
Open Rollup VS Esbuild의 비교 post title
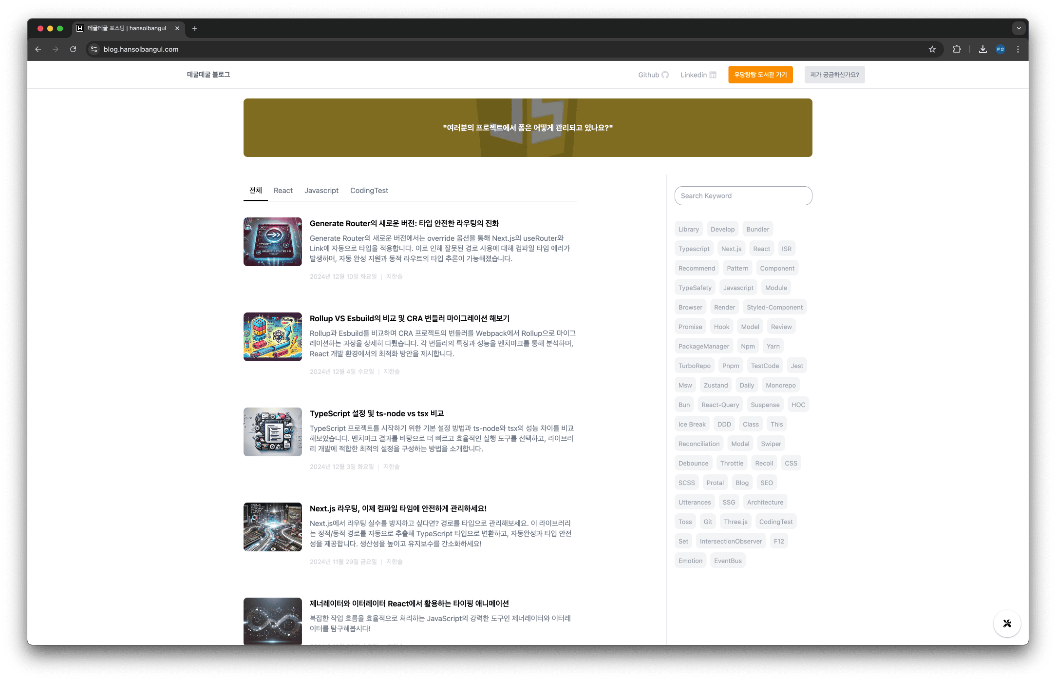410,318
